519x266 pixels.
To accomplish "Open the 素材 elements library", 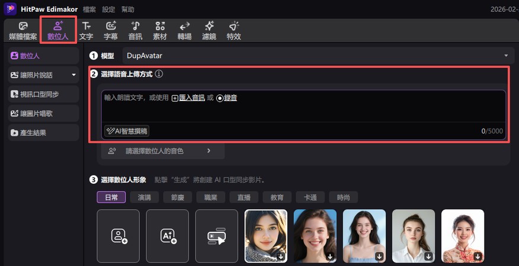I will [160, 31].
